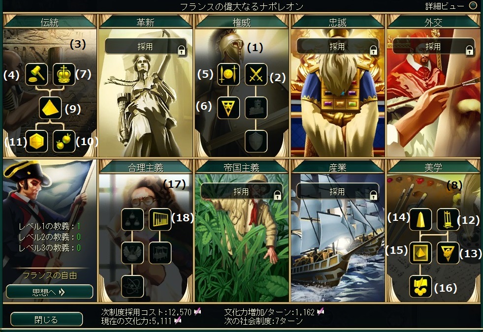
Task: Adopt the 忠誠 policy branch
Action: 338,46
